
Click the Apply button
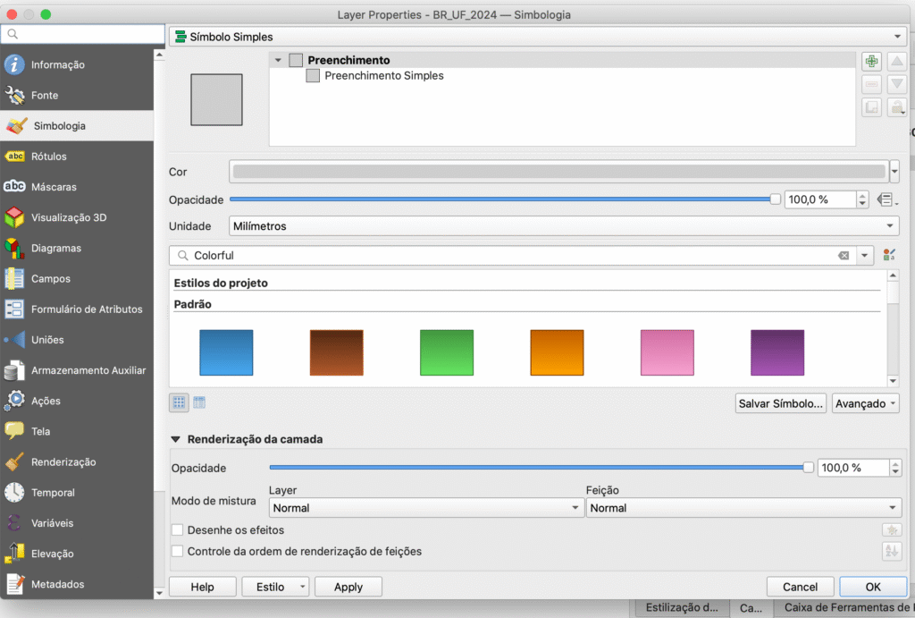click(x=348, y=587)
